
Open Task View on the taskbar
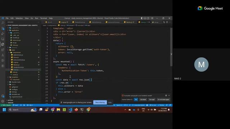[x=41, y=110]
